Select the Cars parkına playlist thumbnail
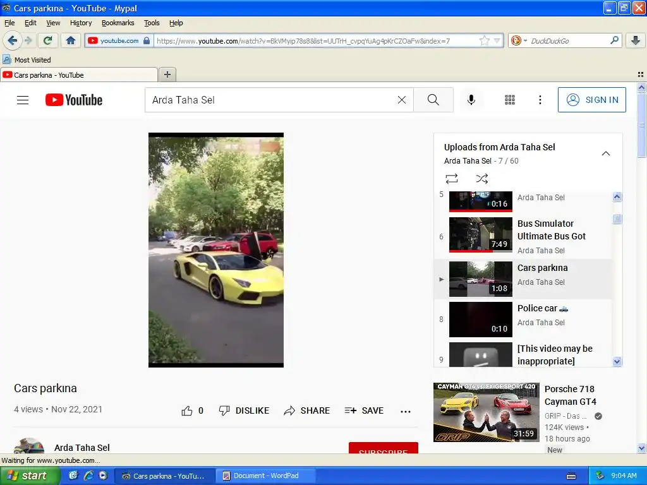The image size is (647, 485). point(481,279)
